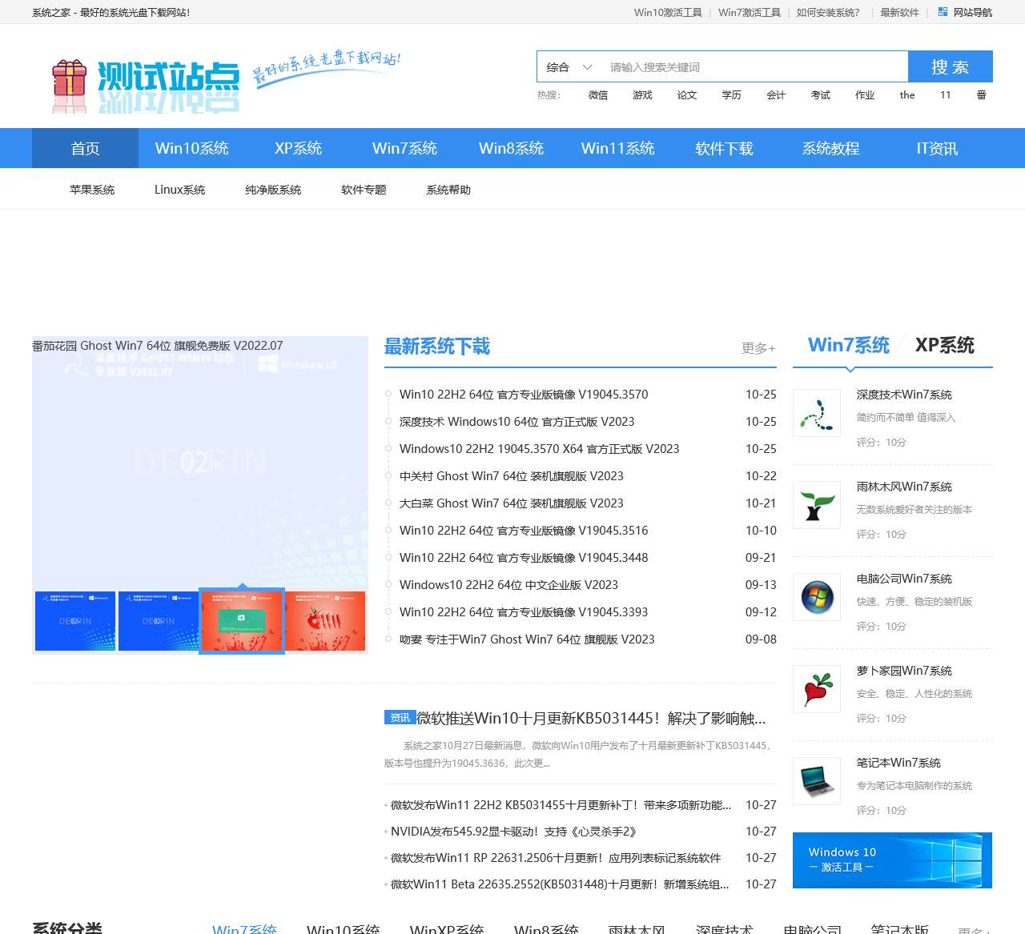Viewport: 1025px width, 934px height.
Task: Open headline 微软推送Win10十月更新KB5031445
Action: (x=591, y=718)
